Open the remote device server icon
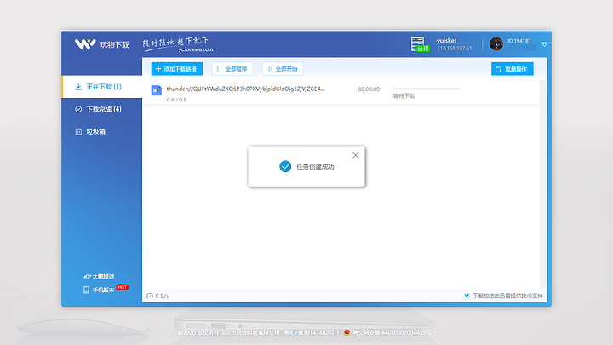The width and height of the screenshot is (613, 345). coord(420,44)
